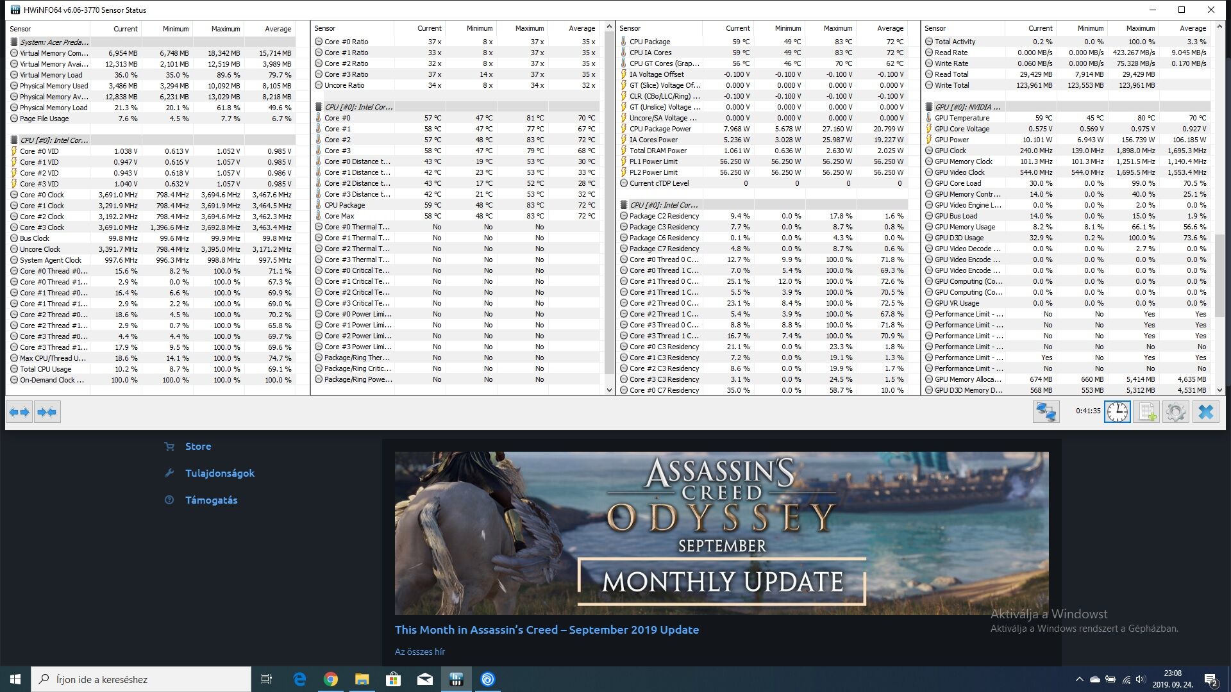
Task: Select the Current cTDP Level row
Action: tap(762, 183)
